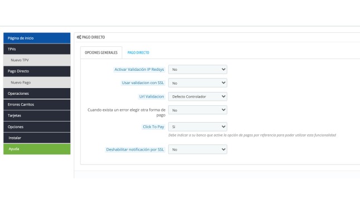The image size is (360, 204).
Task: Open Errores Carritos section
Action: click(37, 105)
